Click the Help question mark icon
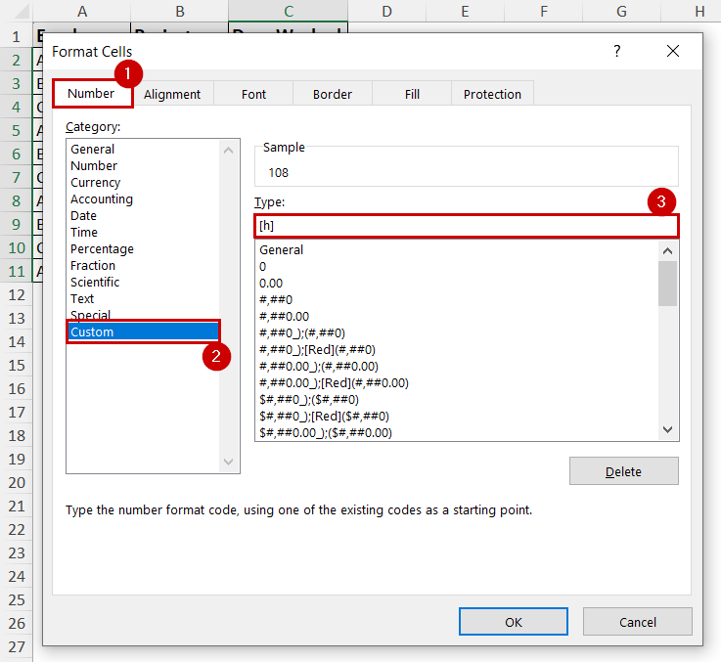The image size is (721, 662). click(x=617, y=51)
